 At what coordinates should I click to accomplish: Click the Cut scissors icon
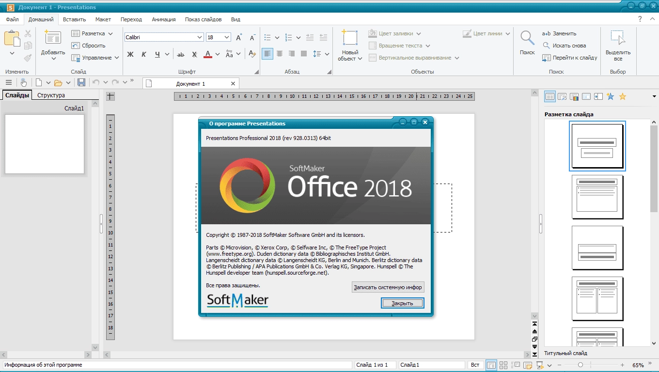point(28,33)
